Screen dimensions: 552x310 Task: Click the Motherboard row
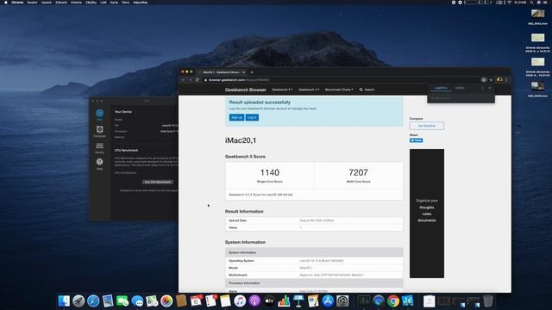pyautogui.click(x=314, y=275)
